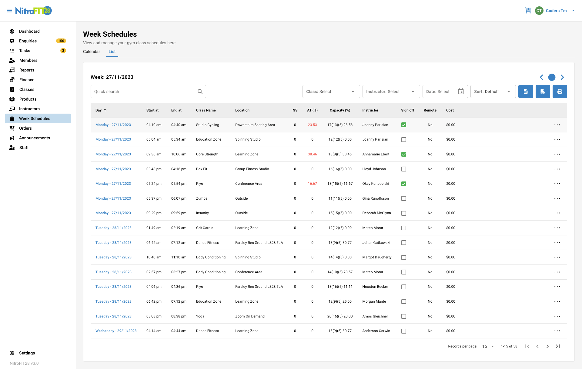The image size is (582, 369).
Task: Open the Instructor filter dropdown
Action: click(391, 91)
